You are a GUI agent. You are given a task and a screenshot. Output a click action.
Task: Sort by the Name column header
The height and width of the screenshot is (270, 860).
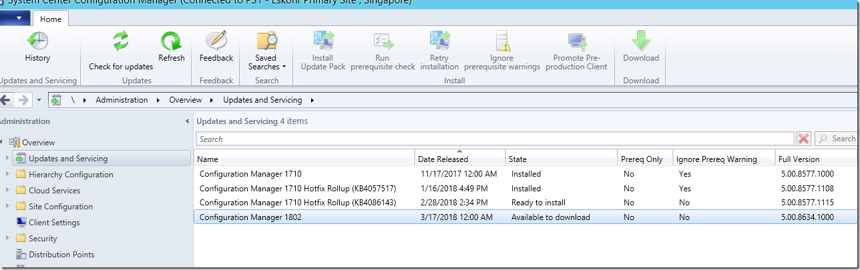tap(304, 159)
